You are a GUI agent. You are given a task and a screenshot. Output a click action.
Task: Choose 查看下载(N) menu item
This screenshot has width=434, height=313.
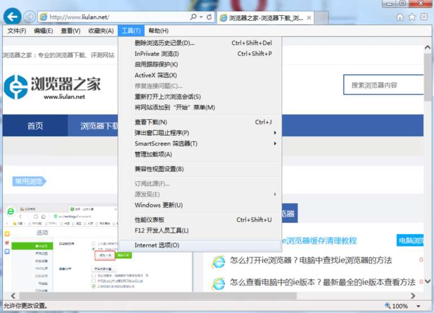tap(200, 122)
